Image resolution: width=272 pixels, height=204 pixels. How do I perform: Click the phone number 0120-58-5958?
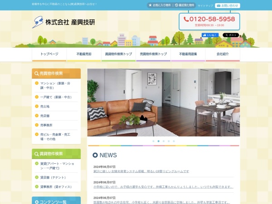pos(209,19)
